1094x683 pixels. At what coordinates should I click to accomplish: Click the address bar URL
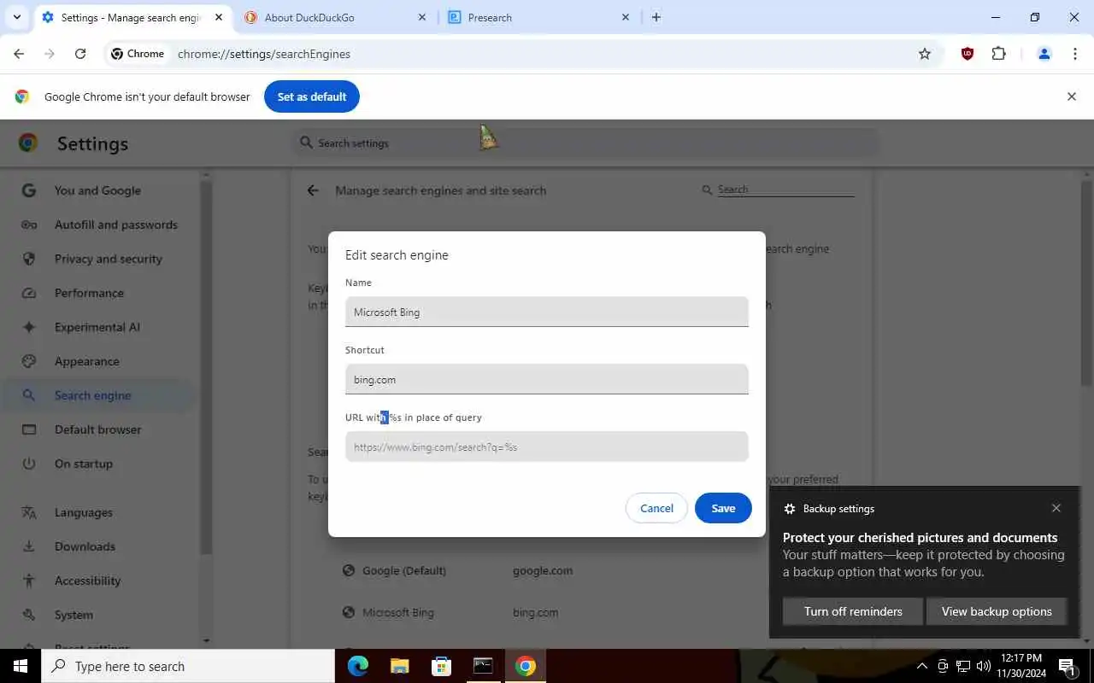(x=264, y=54)
